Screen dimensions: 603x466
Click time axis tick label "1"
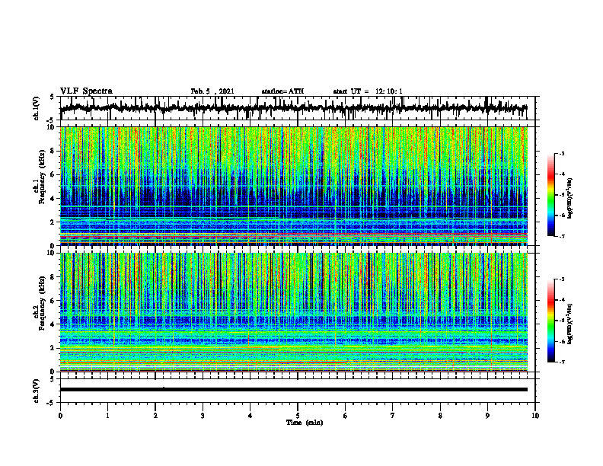(x=107, y=416)
